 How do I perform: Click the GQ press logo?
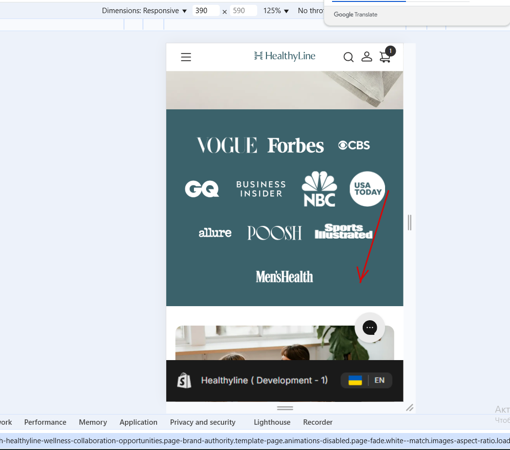click(x=202, y=189)
